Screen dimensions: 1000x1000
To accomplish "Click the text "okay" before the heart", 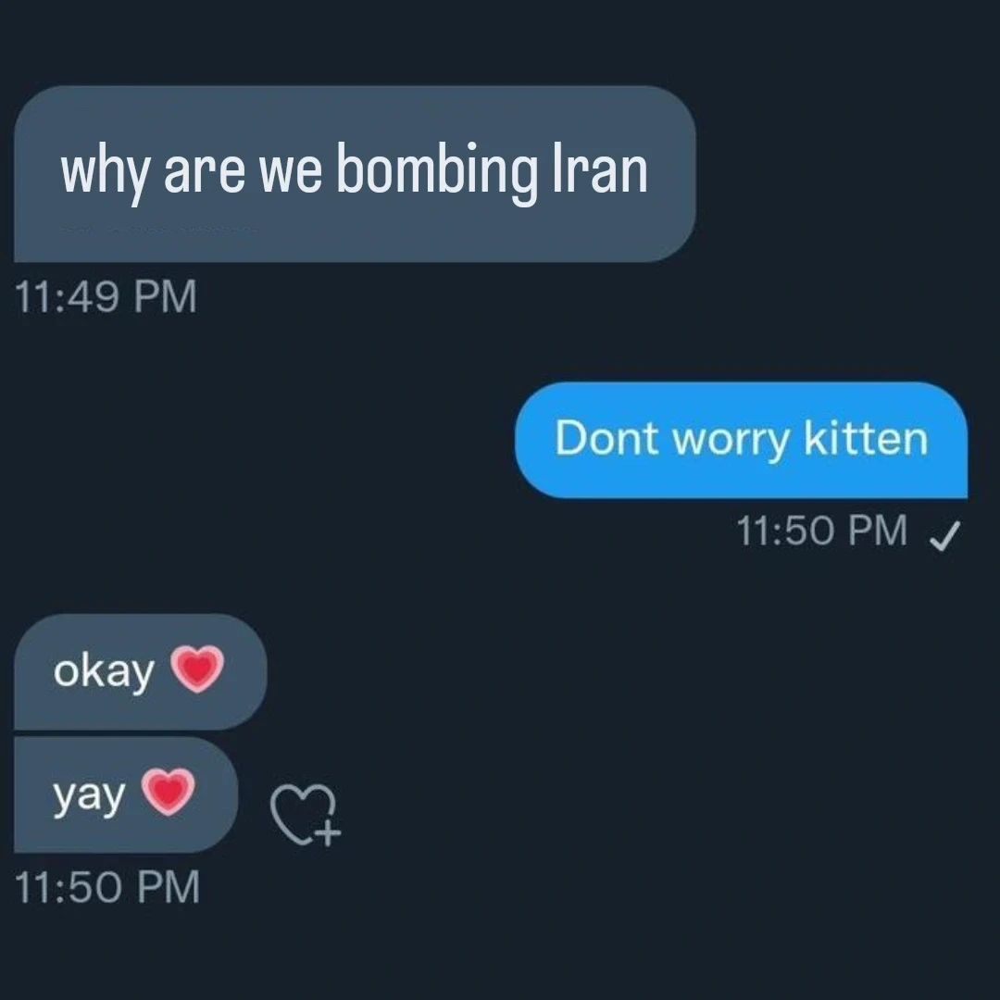I will (104, 672).
